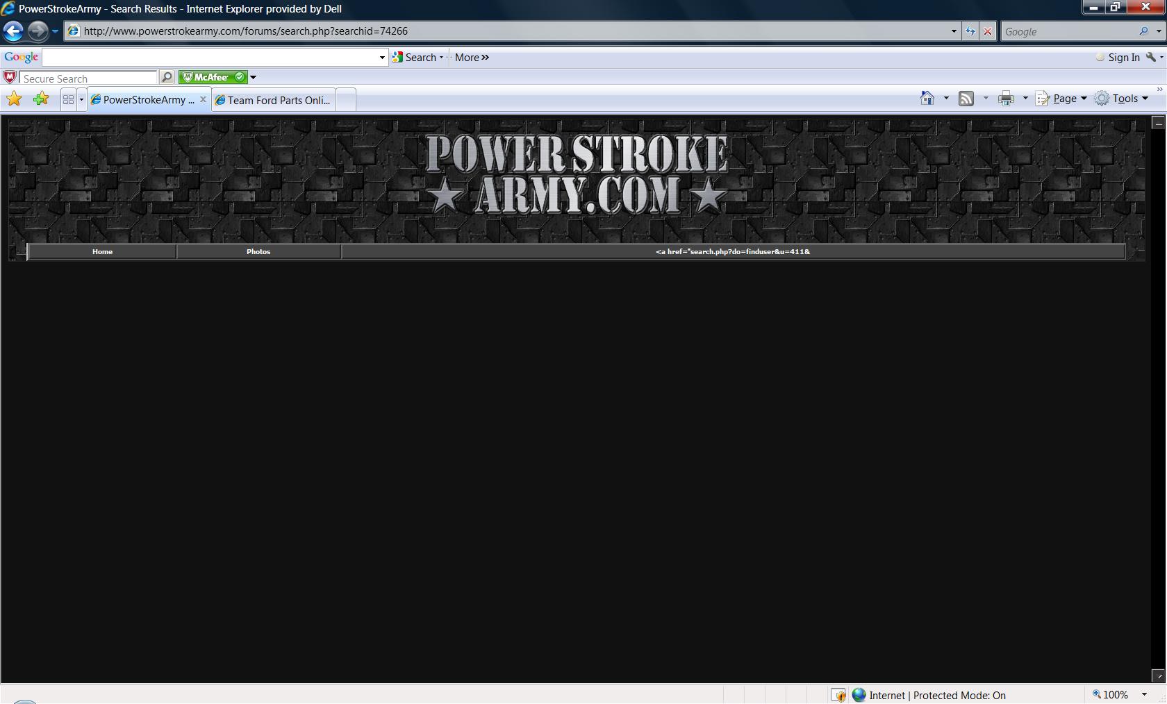Expand the zoom level dropdown arrow
This screenshot has width=1167, height=704.
[x=1144, y=694]
